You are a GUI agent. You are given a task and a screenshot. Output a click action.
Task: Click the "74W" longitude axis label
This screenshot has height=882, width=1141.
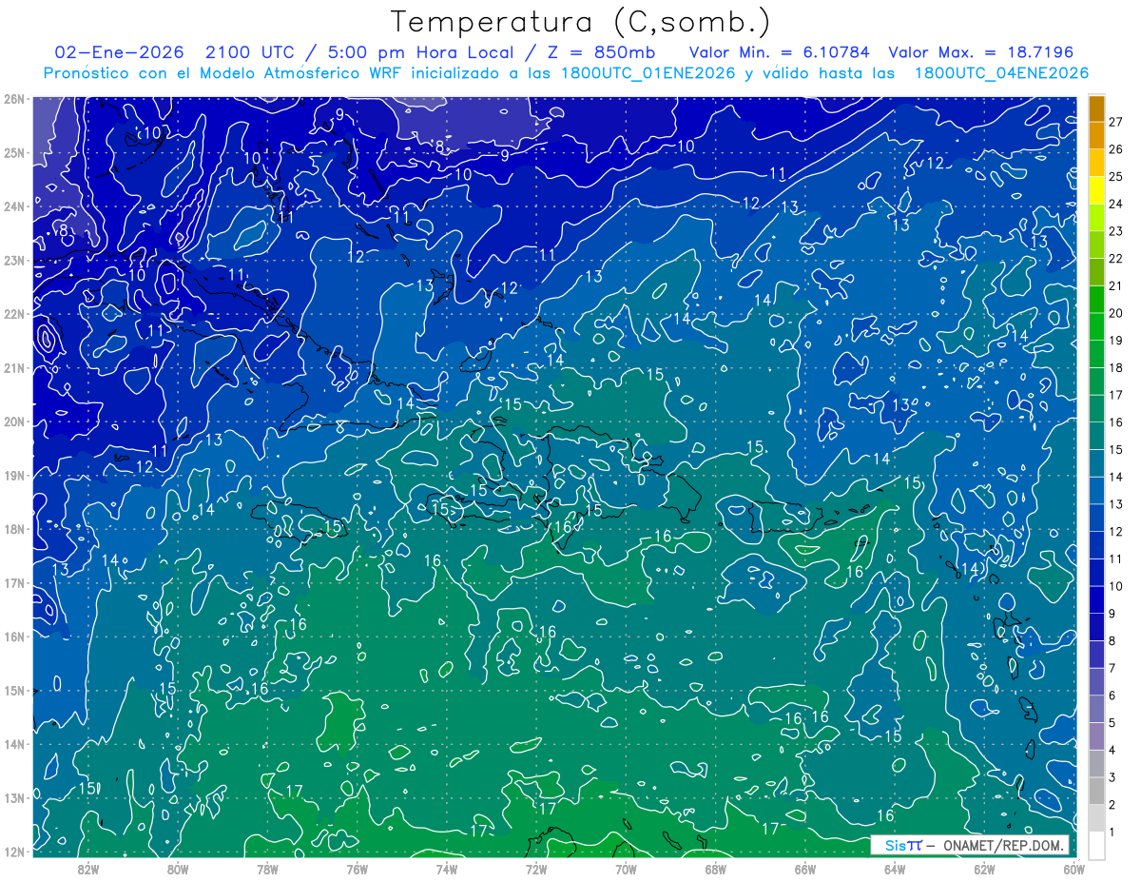(447, 868)
